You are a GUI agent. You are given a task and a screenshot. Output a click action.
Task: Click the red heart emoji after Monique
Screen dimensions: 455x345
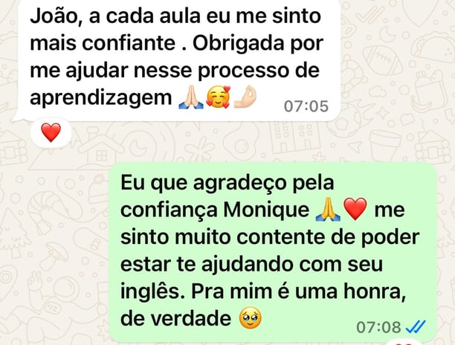pyautogui.click(x=355, y=209)
